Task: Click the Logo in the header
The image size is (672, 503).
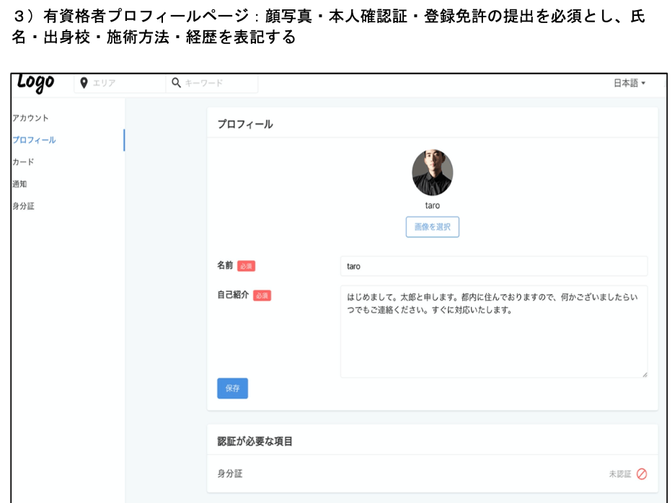Action: point(35,83)
